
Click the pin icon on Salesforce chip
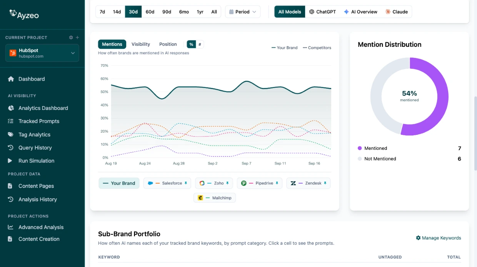click(x=186, y=183)
